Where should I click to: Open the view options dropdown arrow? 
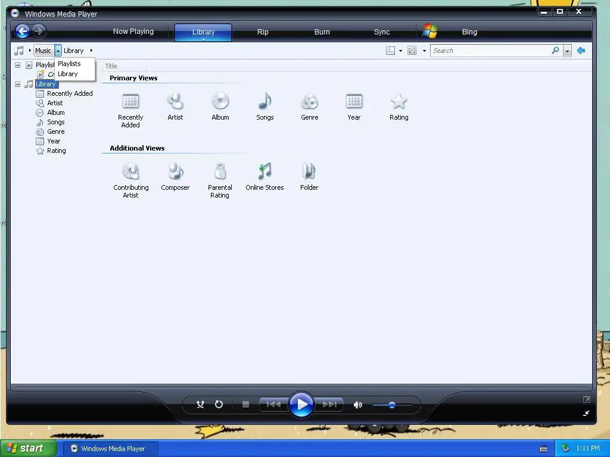pyautogui.click(x=424, y=51)
